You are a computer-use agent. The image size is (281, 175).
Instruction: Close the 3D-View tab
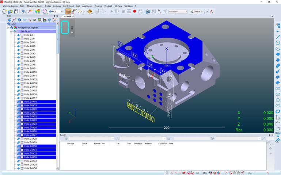pos(73,16)
